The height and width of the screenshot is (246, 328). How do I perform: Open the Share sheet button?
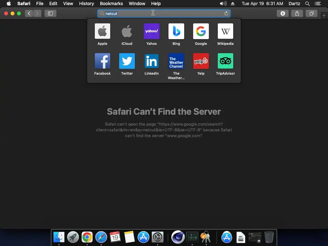click(x=297, y=13)
